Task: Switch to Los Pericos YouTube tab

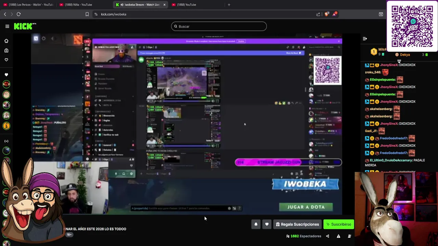Action: (28, 5)
